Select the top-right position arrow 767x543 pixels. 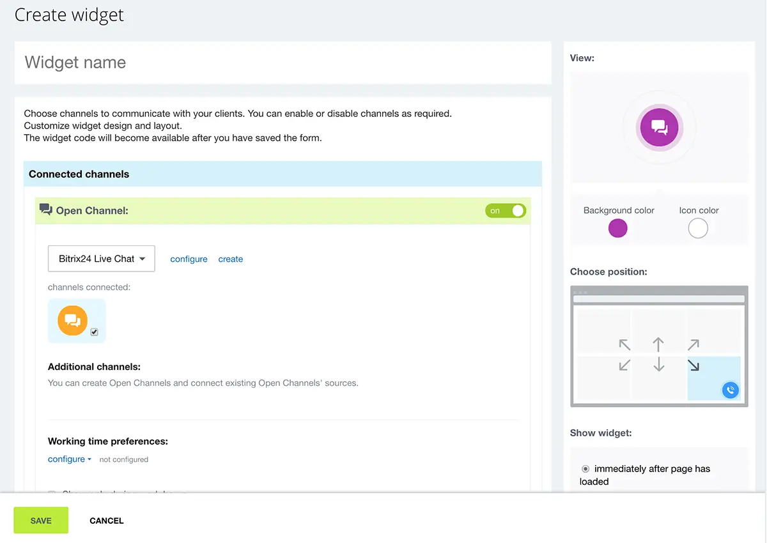pyautogui.click(x=693, y=345)
